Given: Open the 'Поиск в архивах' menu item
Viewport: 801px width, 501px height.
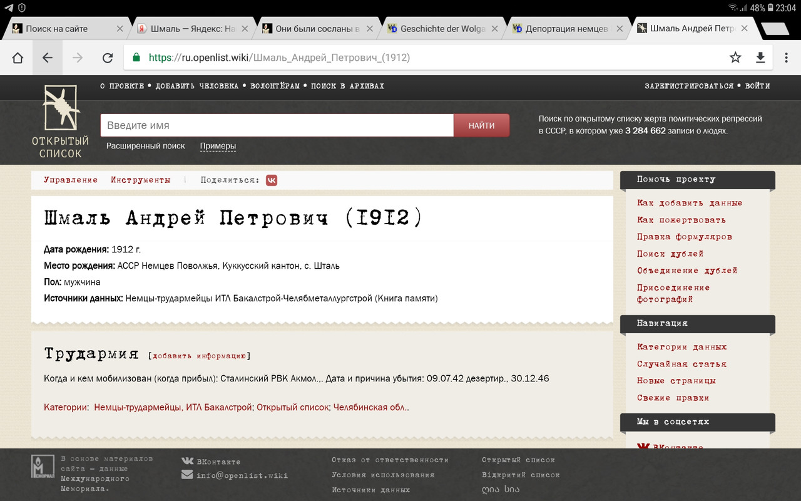Looking at the screenshot, I should click(x=347, y=86).
